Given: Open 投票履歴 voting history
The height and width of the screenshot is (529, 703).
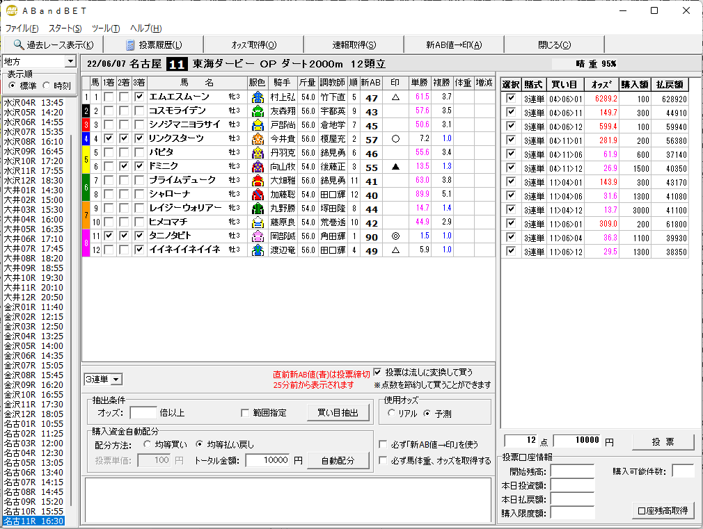Looking at the screenshot, I should tap(154, 44).
